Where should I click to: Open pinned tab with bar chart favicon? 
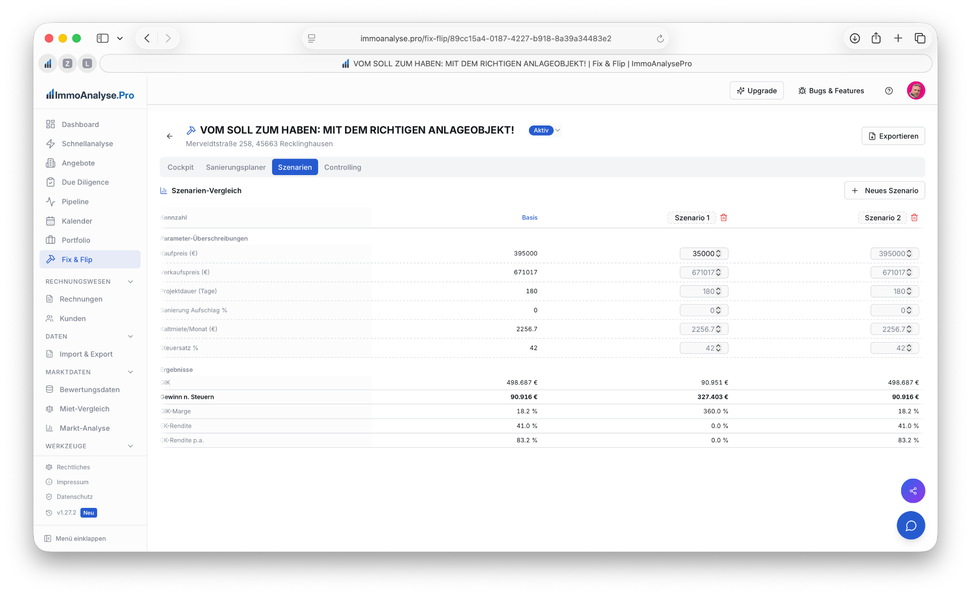point(48,64)
